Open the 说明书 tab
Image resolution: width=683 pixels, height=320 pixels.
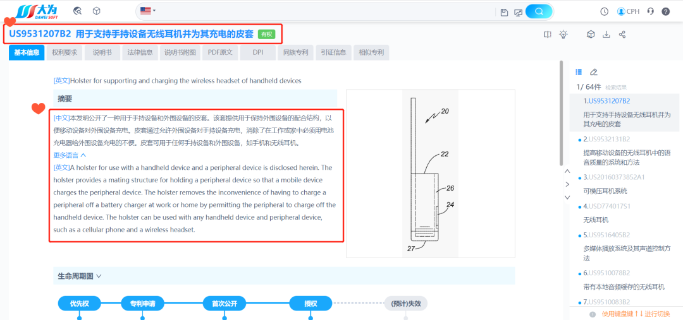(x=102, y=52)
